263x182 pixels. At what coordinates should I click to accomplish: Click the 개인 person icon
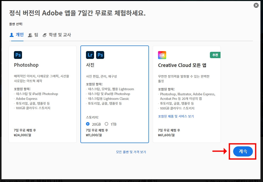pyautogui.click(x=12, y=35)
